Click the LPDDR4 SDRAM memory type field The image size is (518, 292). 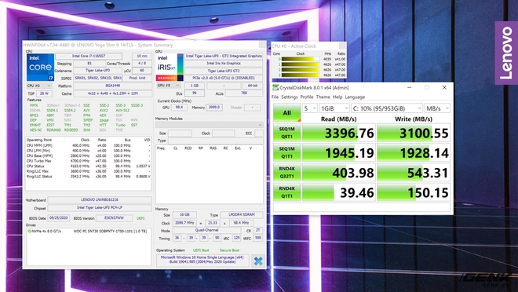[x=242, y=215]
